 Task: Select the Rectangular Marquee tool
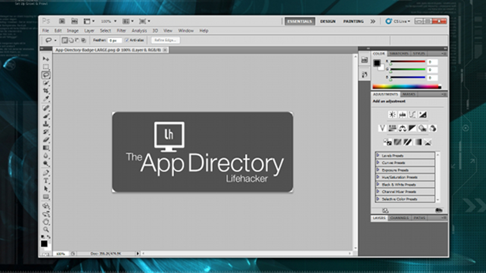pyautogui.click(x=46, y=67)
